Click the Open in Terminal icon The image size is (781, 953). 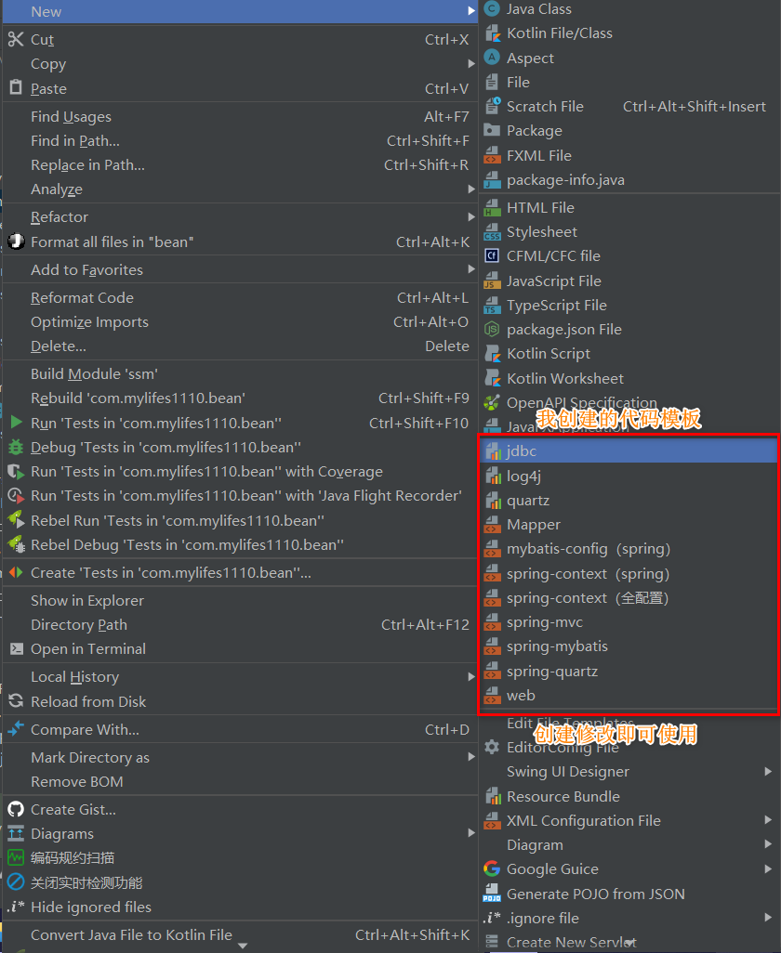tap(17, 649)
